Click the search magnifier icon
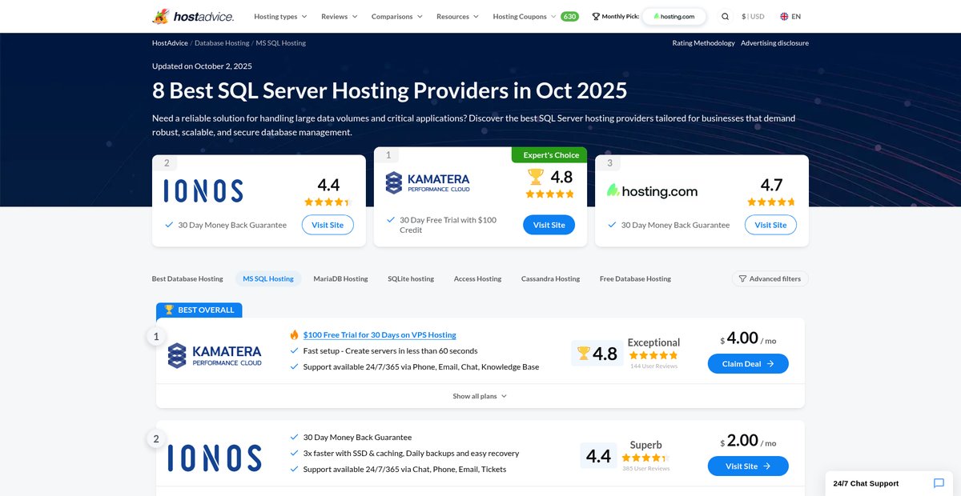This screenshot has height=496, width=961. [725, 16]
